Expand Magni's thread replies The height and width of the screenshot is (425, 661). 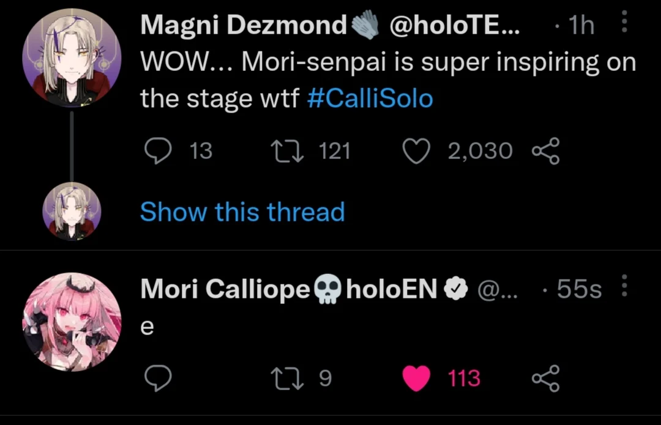click(242, 212)
